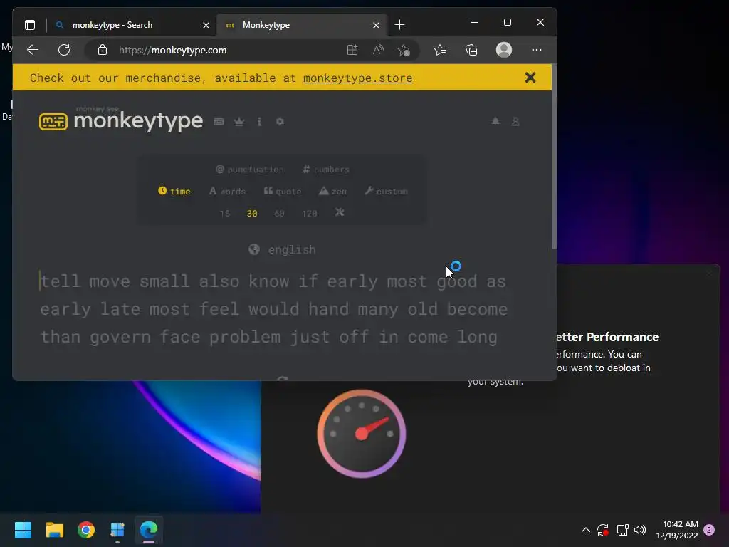Viewport: 729px width, 547px height.
Task: Open the Favorites list icon
Action: click(x=440, y=50)
